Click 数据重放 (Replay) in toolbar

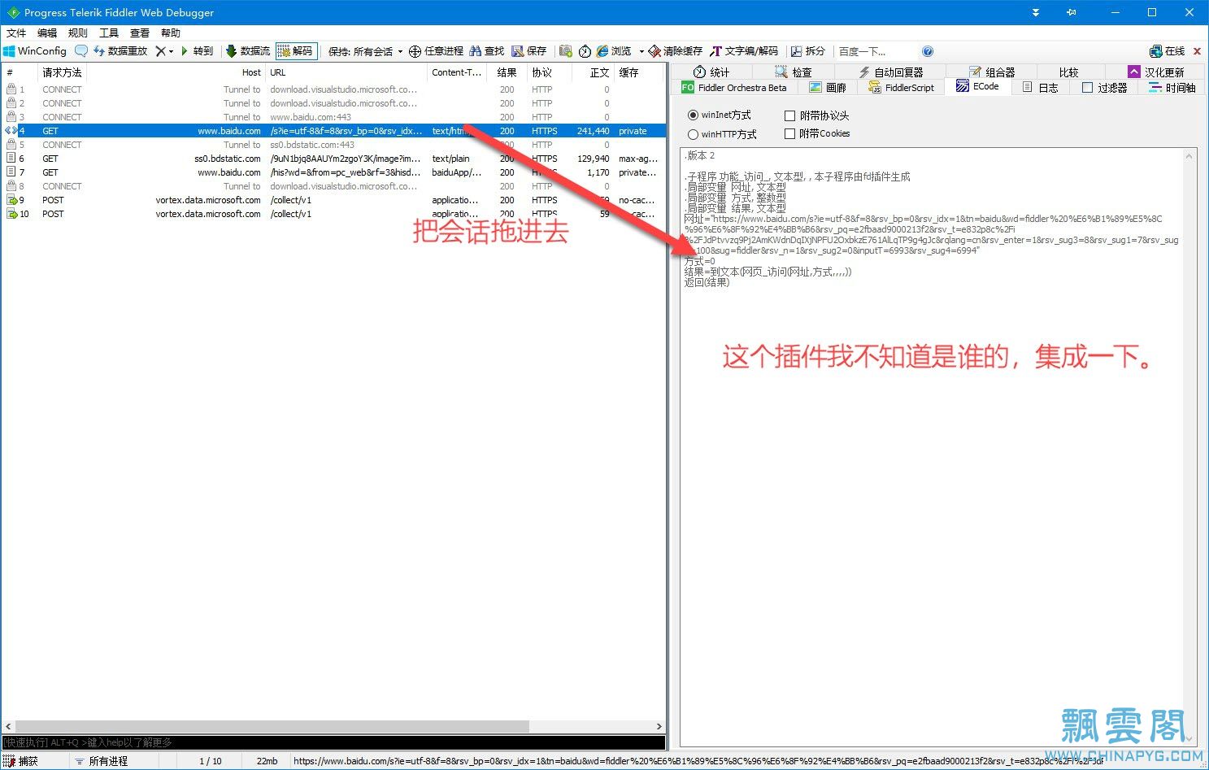coord(120,51)
